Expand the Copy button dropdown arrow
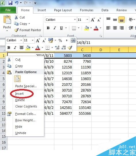This screenshot has height=156, width=136. click(x=29, y=24)
